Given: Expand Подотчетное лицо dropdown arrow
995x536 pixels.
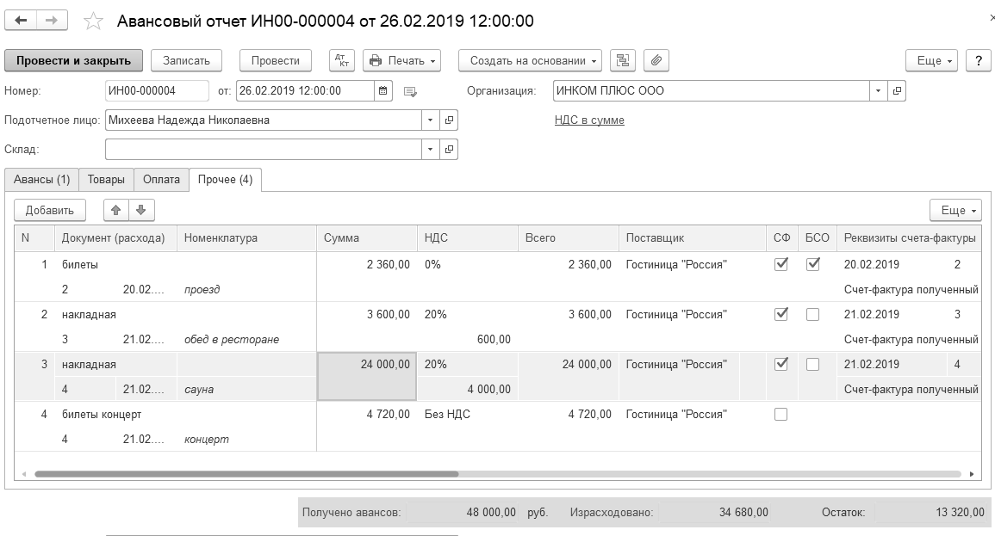Looking at the screenshot, I should click(x=430, y=120).
